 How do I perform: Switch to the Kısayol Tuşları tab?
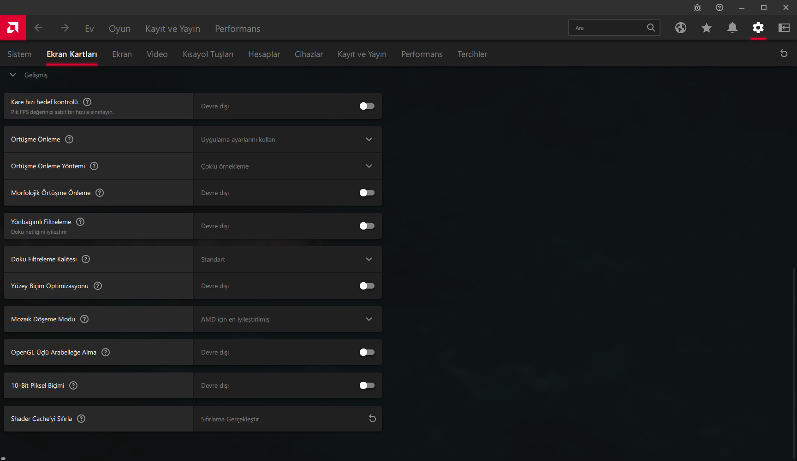point(208,54)
